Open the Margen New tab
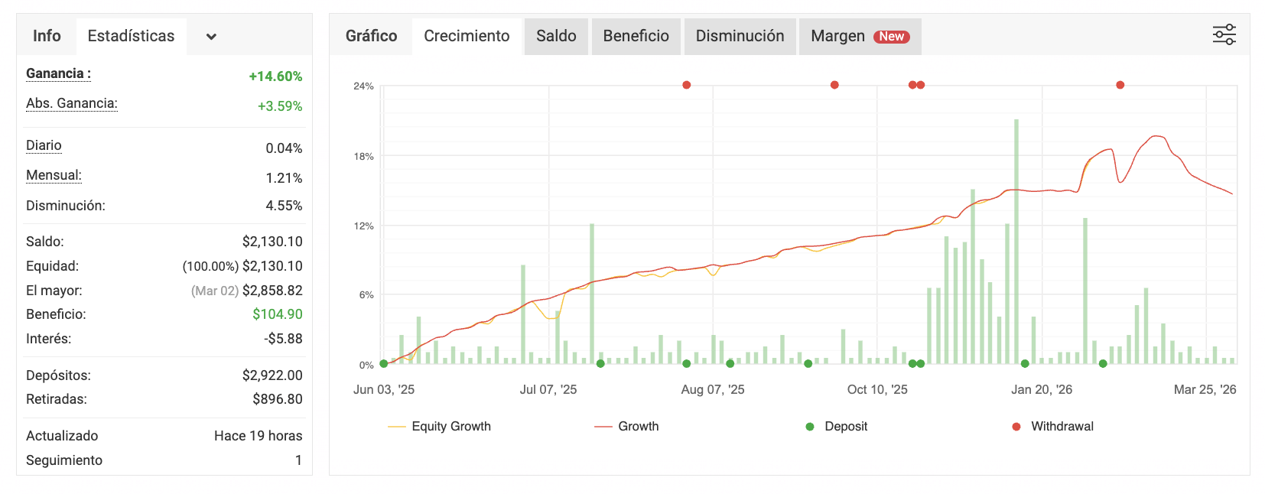 pos(860,36)
